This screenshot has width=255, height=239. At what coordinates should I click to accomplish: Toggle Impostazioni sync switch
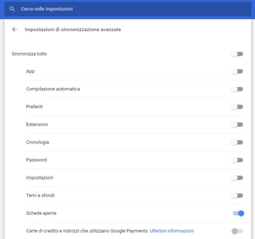(x=237, y=178)
